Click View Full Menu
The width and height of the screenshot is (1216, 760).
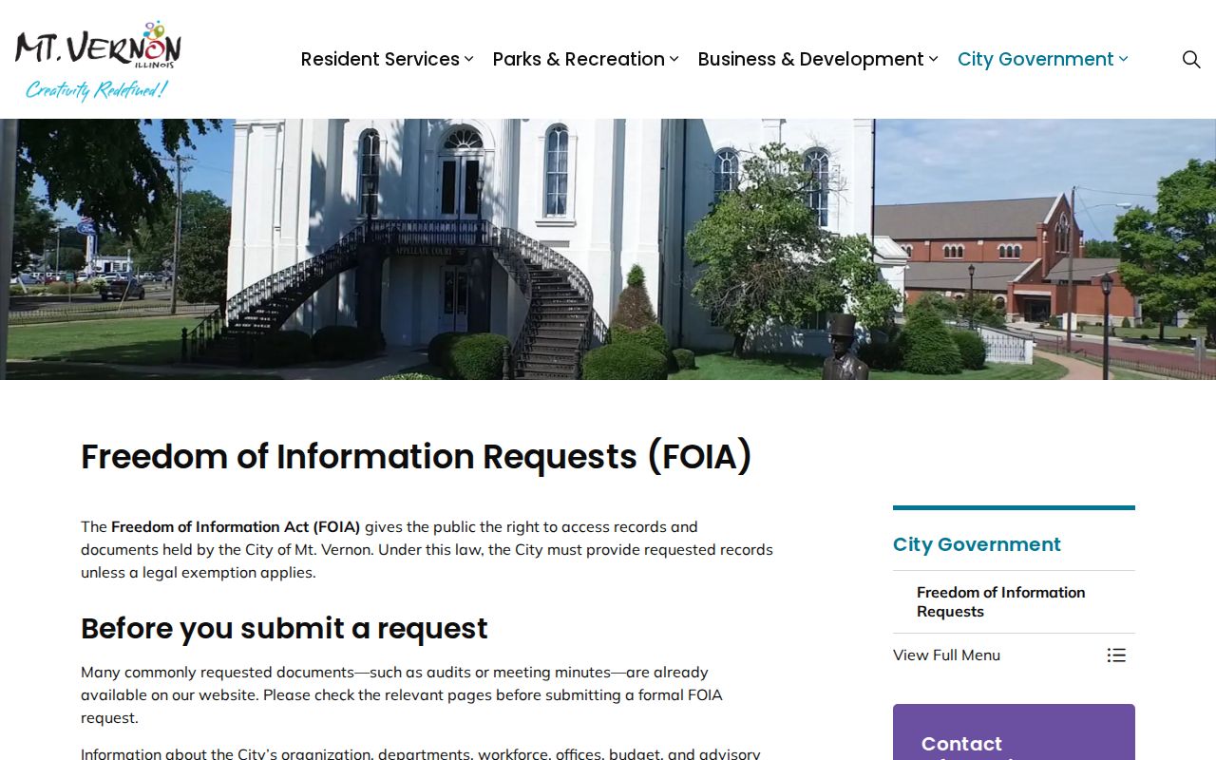point(946,655)
